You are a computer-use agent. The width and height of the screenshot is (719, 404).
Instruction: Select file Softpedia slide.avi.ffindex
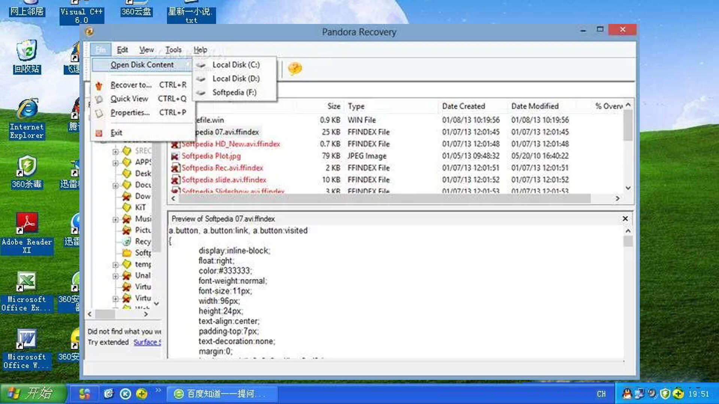[224, 180]
